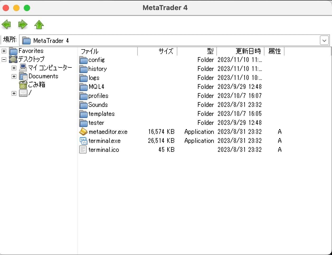This screenshot has height=255, width=332.
Task: Select the logs folder icon
Action: tap(83, 78)
